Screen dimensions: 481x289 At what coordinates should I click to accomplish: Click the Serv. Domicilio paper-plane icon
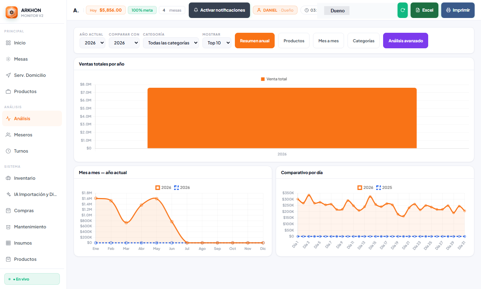click(8, 75)
